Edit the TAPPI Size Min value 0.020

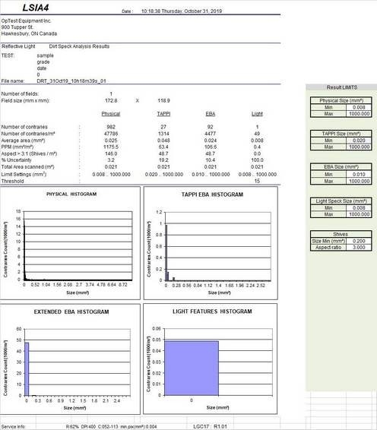coord(359,141)
